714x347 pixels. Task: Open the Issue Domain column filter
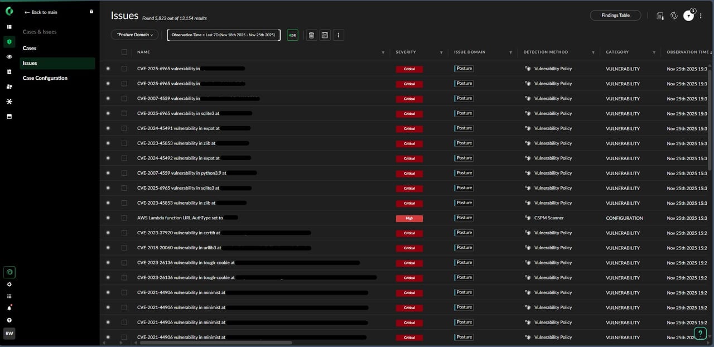(510, 52)
